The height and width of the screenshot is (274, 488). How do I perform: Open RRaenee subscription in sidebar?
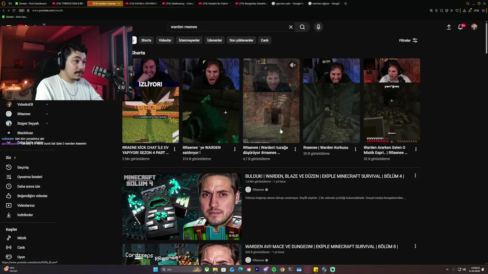click(24, 114)
